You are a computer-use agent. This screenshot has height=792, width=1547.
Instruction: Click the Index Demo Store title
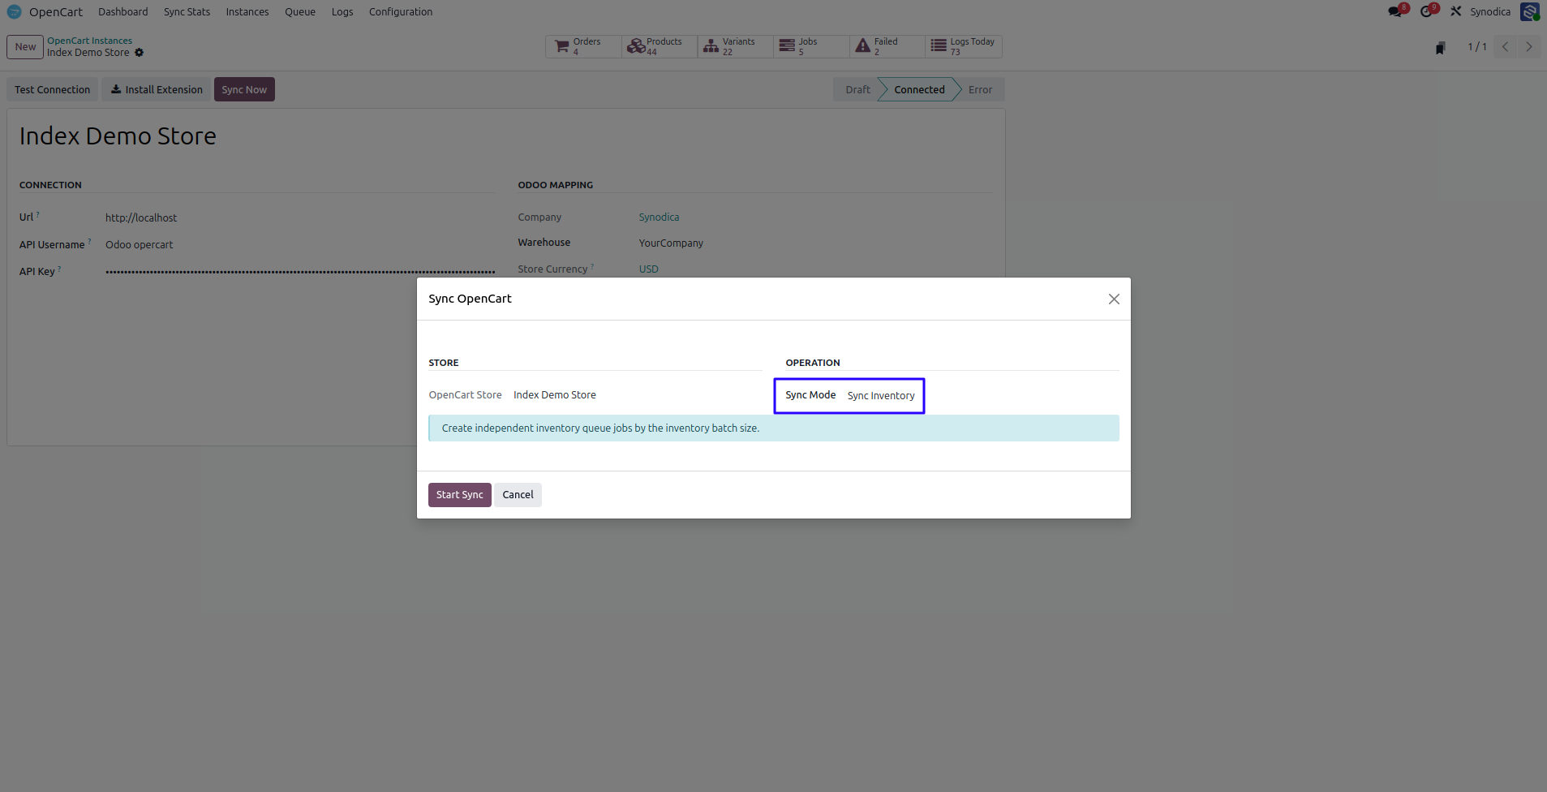[x=118, y=136]
